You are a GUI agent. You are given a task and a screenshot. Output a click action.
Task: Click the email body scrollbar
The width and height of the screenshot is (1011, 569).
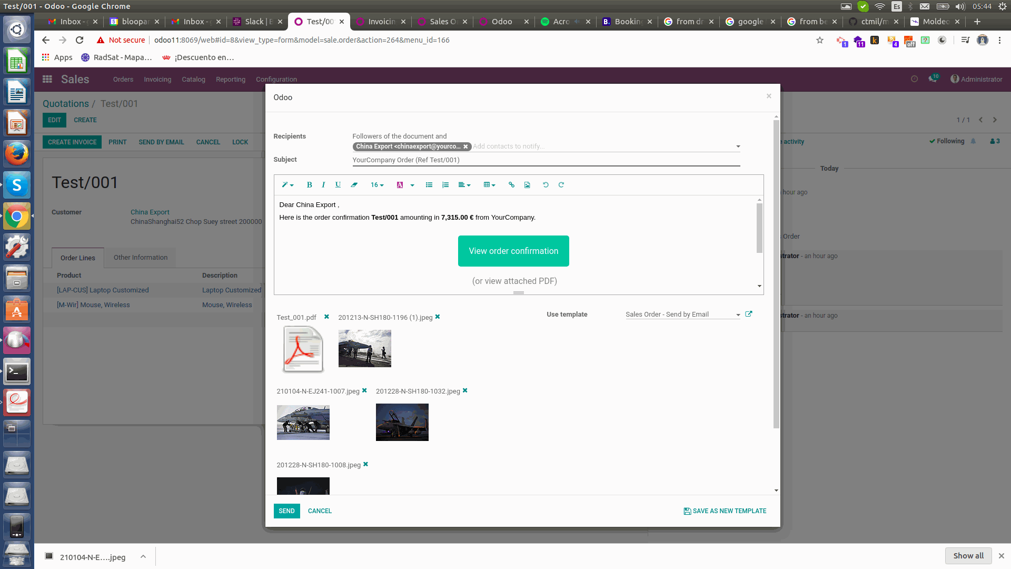(x=759, y=228)
